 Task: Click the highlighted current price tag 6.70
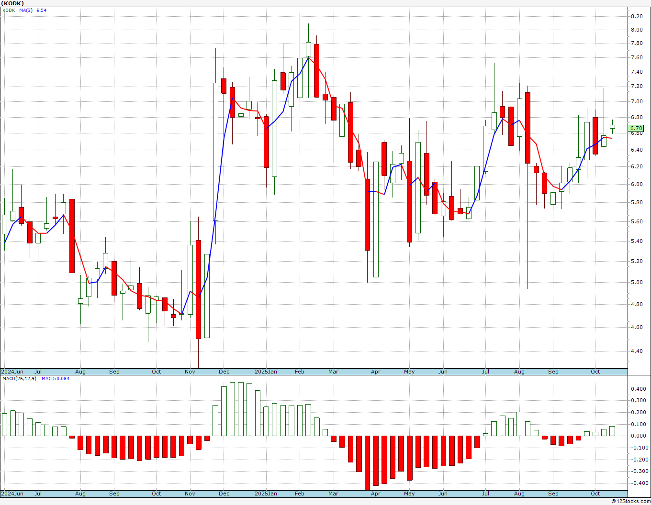coord(636,128)
